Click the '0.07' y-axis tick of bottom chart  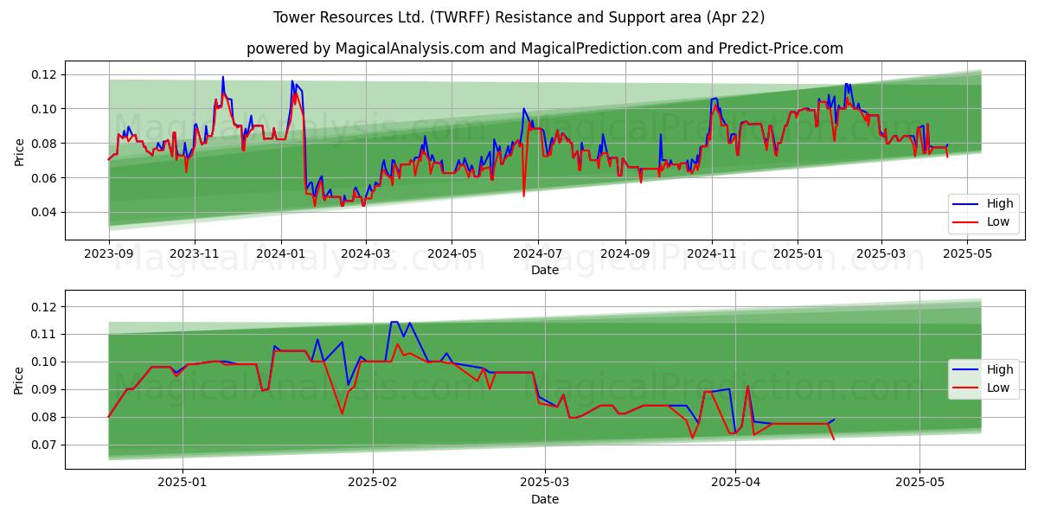pos(45,445)
